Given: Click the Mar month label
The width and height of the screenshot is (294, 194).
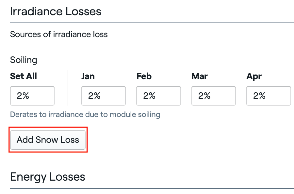Looking at the screenshot, I should [200, 76].
